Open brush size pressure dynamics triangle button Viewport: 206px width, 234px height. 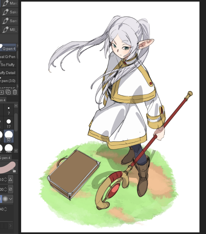10,180
